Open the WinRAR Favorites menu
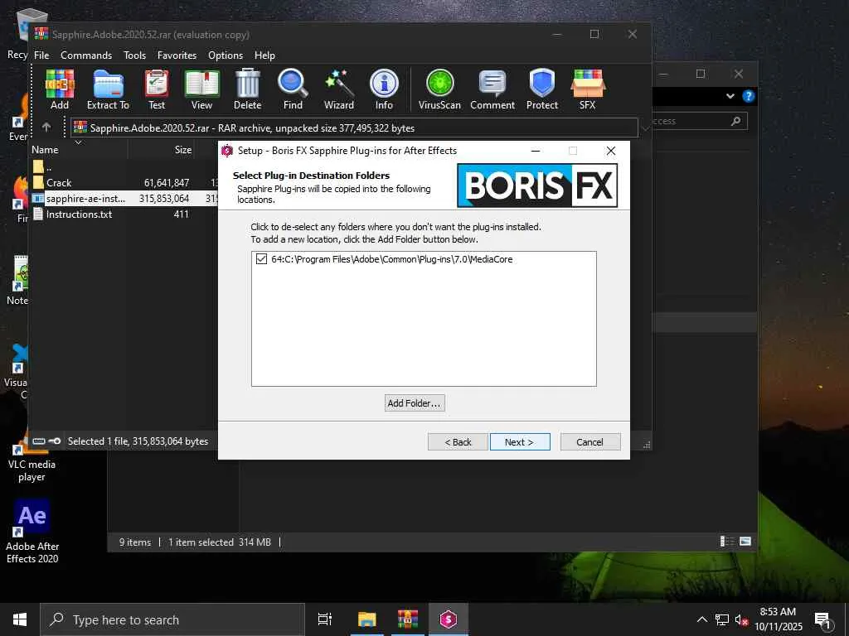This screenshot has width=849, height=636. coord(177,55)
